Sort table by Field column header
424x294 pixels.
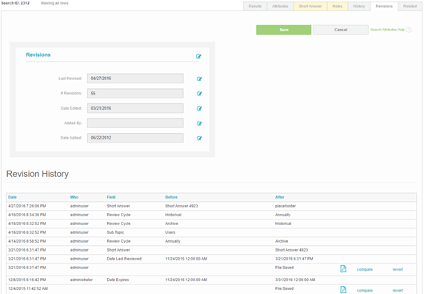click(x=111, y=197)
